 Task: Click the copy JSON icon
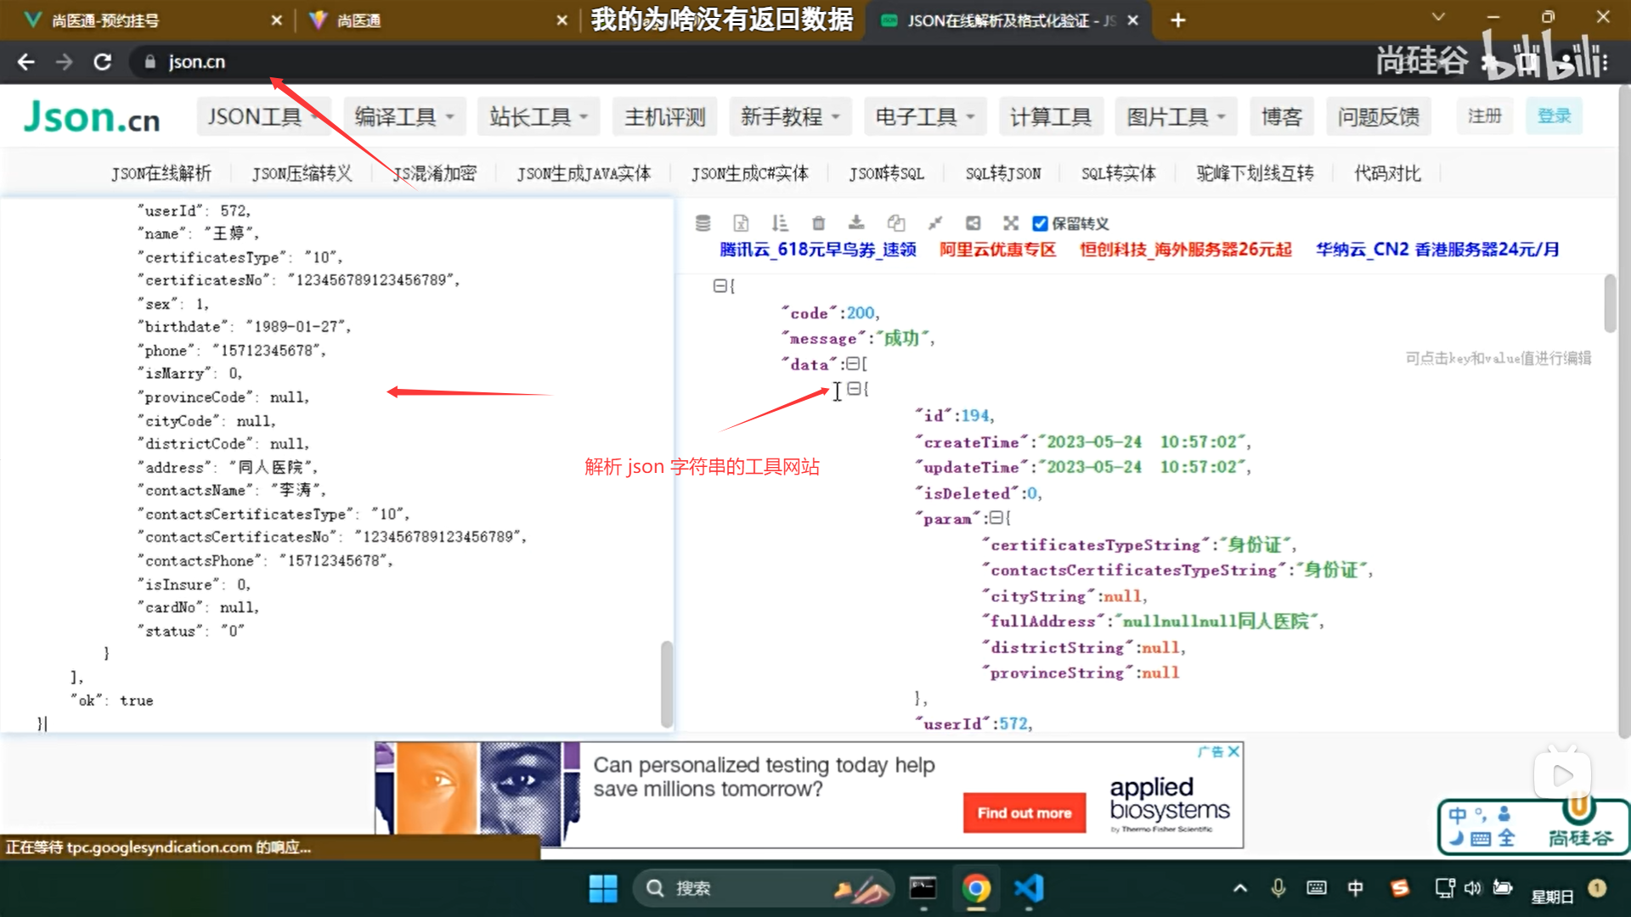coord(895,223)
